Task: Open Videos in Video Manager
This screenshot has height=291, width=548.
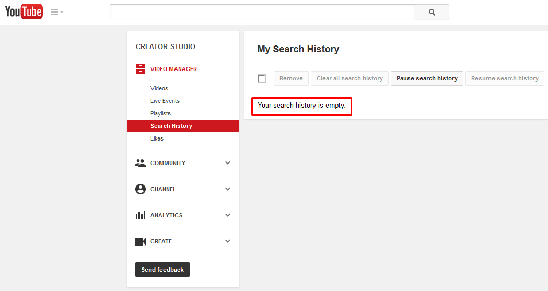Action: coord(159,88)
